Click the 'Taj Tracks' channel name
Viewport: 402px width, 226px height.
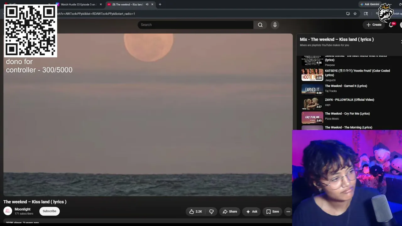pos(331,91)
